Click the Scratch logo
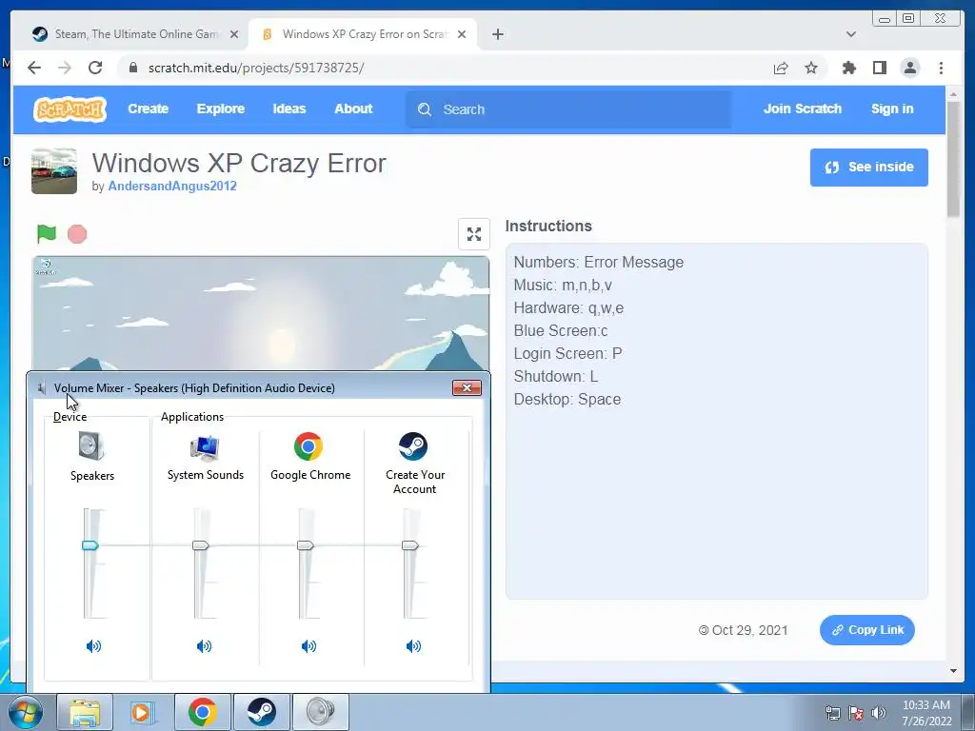The height and width of the screenshot is (731, 975). point(70,109)
